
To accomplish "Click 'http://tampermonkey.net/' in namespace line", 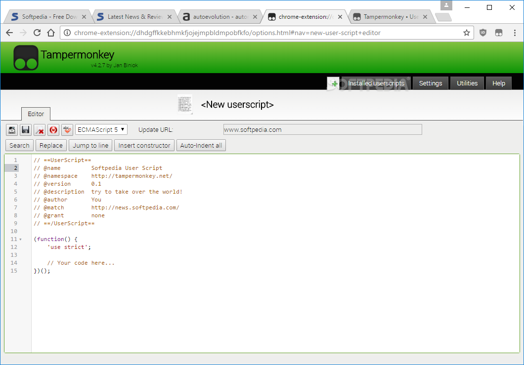I will (131, 176).
